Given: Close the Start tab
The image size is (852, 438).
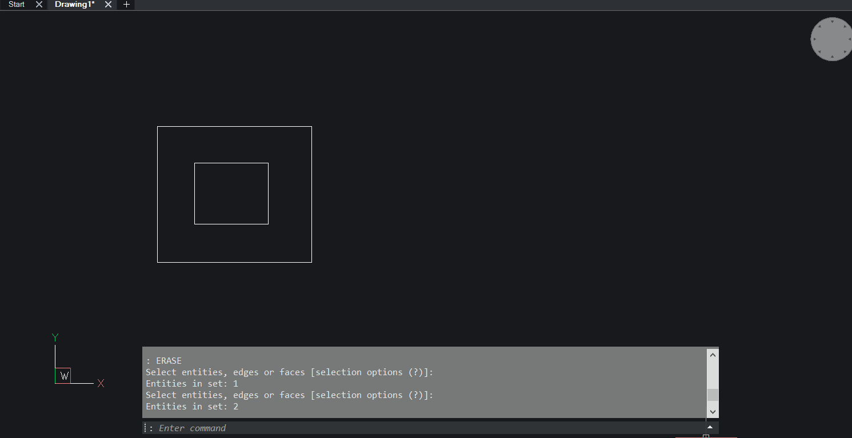Looking at the screenshot, I should [39, 4].
